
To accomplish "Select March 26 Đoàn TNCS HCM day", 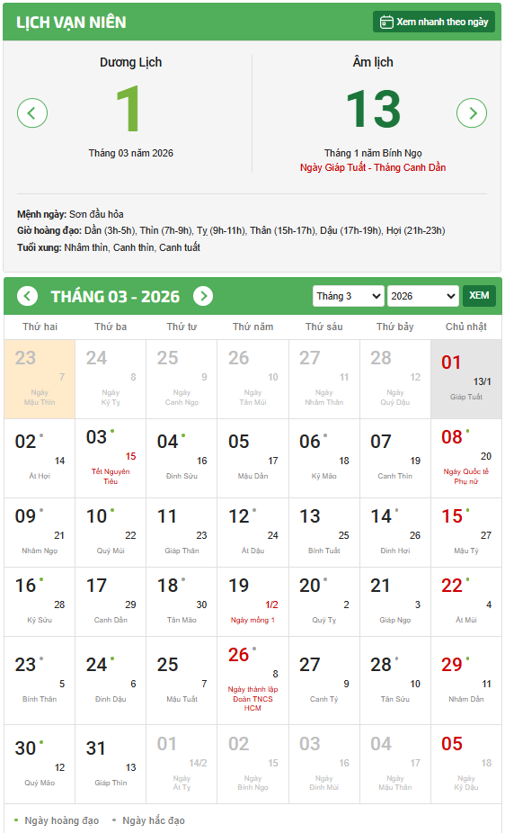I will point(253,681).
